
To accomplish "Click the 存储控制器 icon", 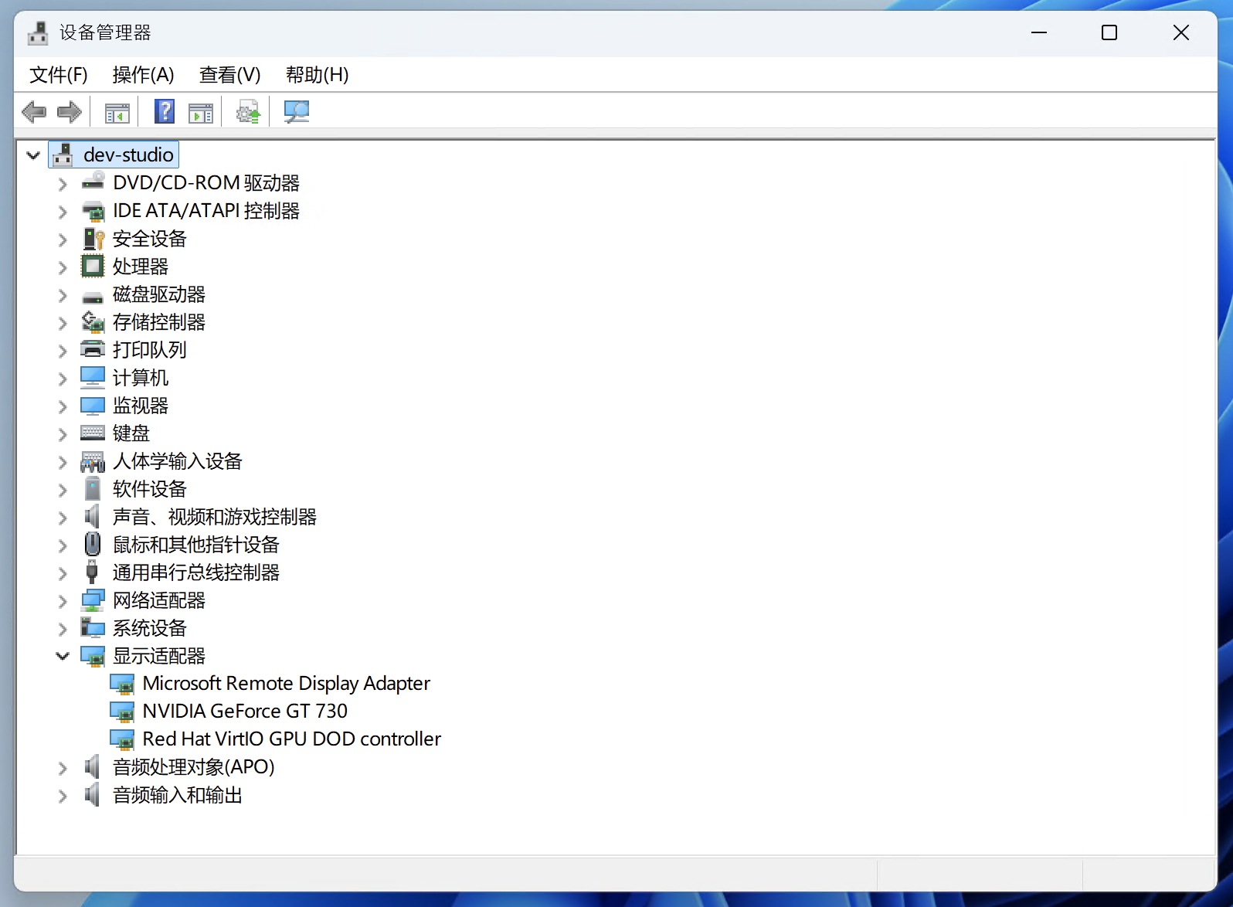I will point(93,322).
